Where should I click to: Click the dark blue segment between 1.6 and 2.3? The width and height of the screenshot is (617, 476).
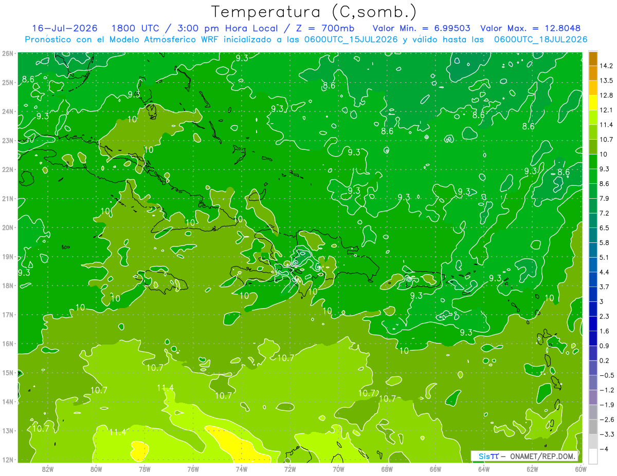pyautogui.click(x=593, y=323)
